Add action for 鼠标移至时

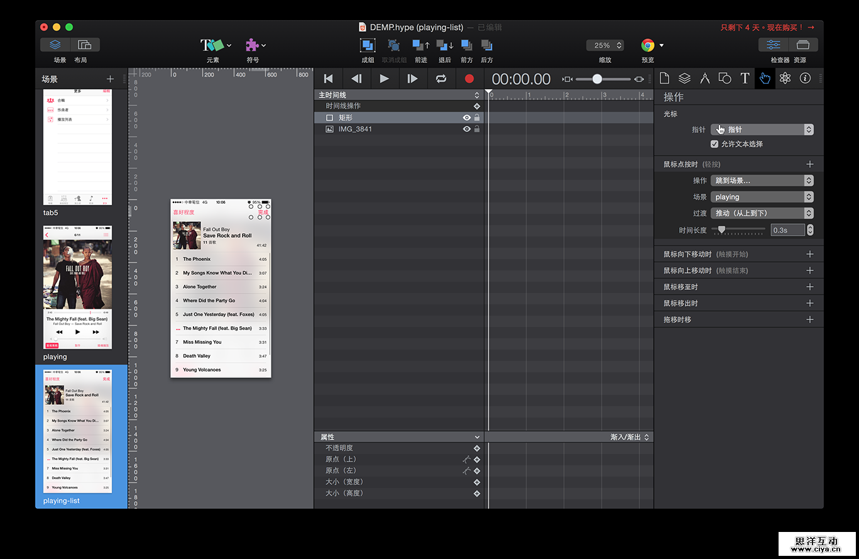[809, 287]
